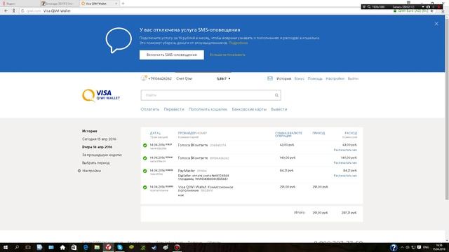Open sidebar Настройки with gear icon
This screenshot has height=252, width=449.
[x=89, y=171]
